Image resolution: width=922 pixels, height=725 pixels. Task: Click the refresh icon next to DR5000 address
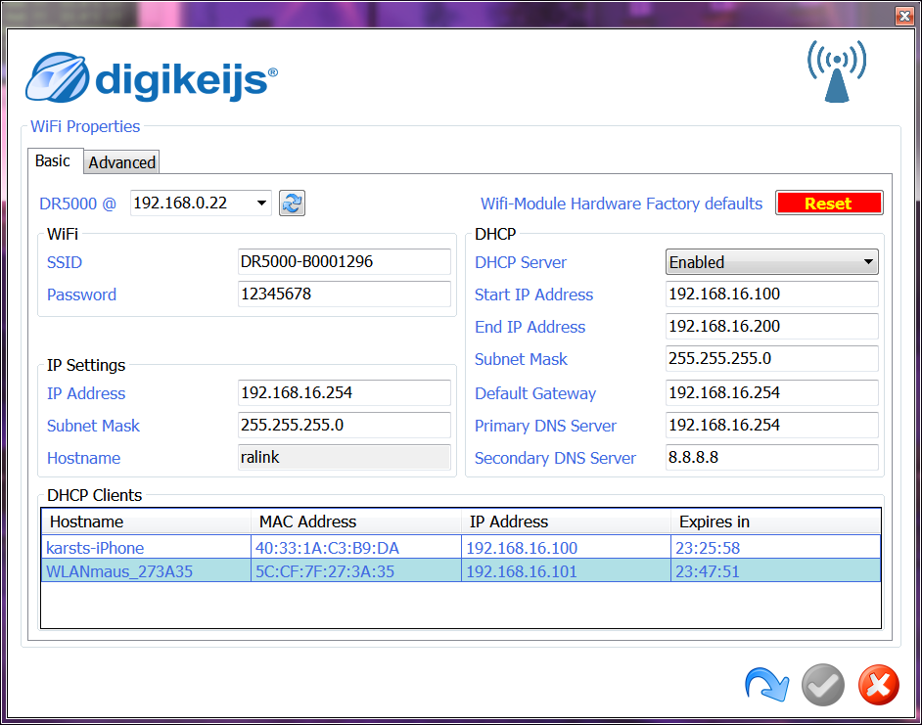pos(292,204)
